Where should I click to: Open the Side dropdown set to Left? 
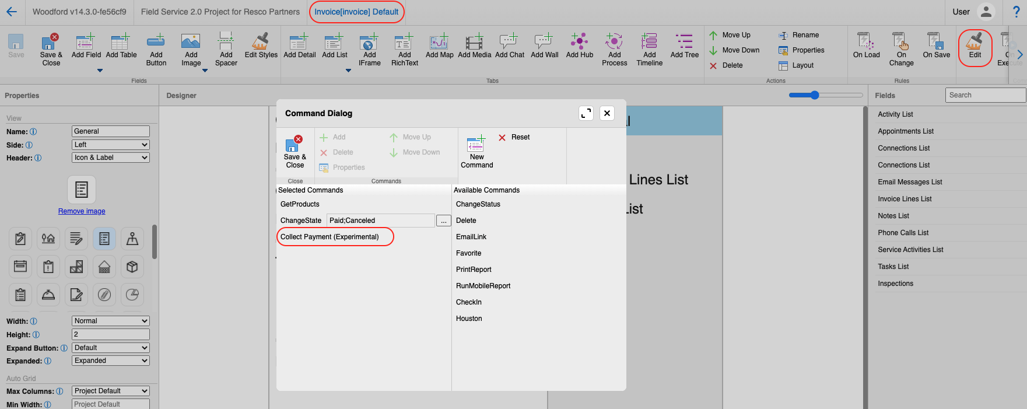point(111,145)
